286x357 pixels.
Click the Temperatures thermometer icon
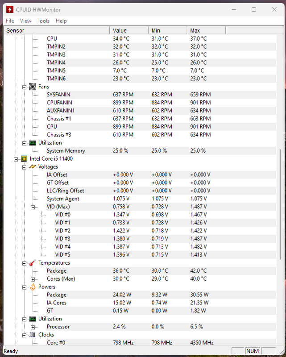33,263
